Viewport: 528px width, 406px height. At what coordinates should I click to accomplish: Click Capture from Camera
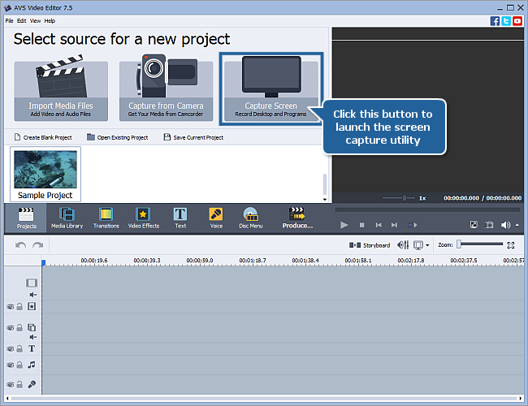166,89
